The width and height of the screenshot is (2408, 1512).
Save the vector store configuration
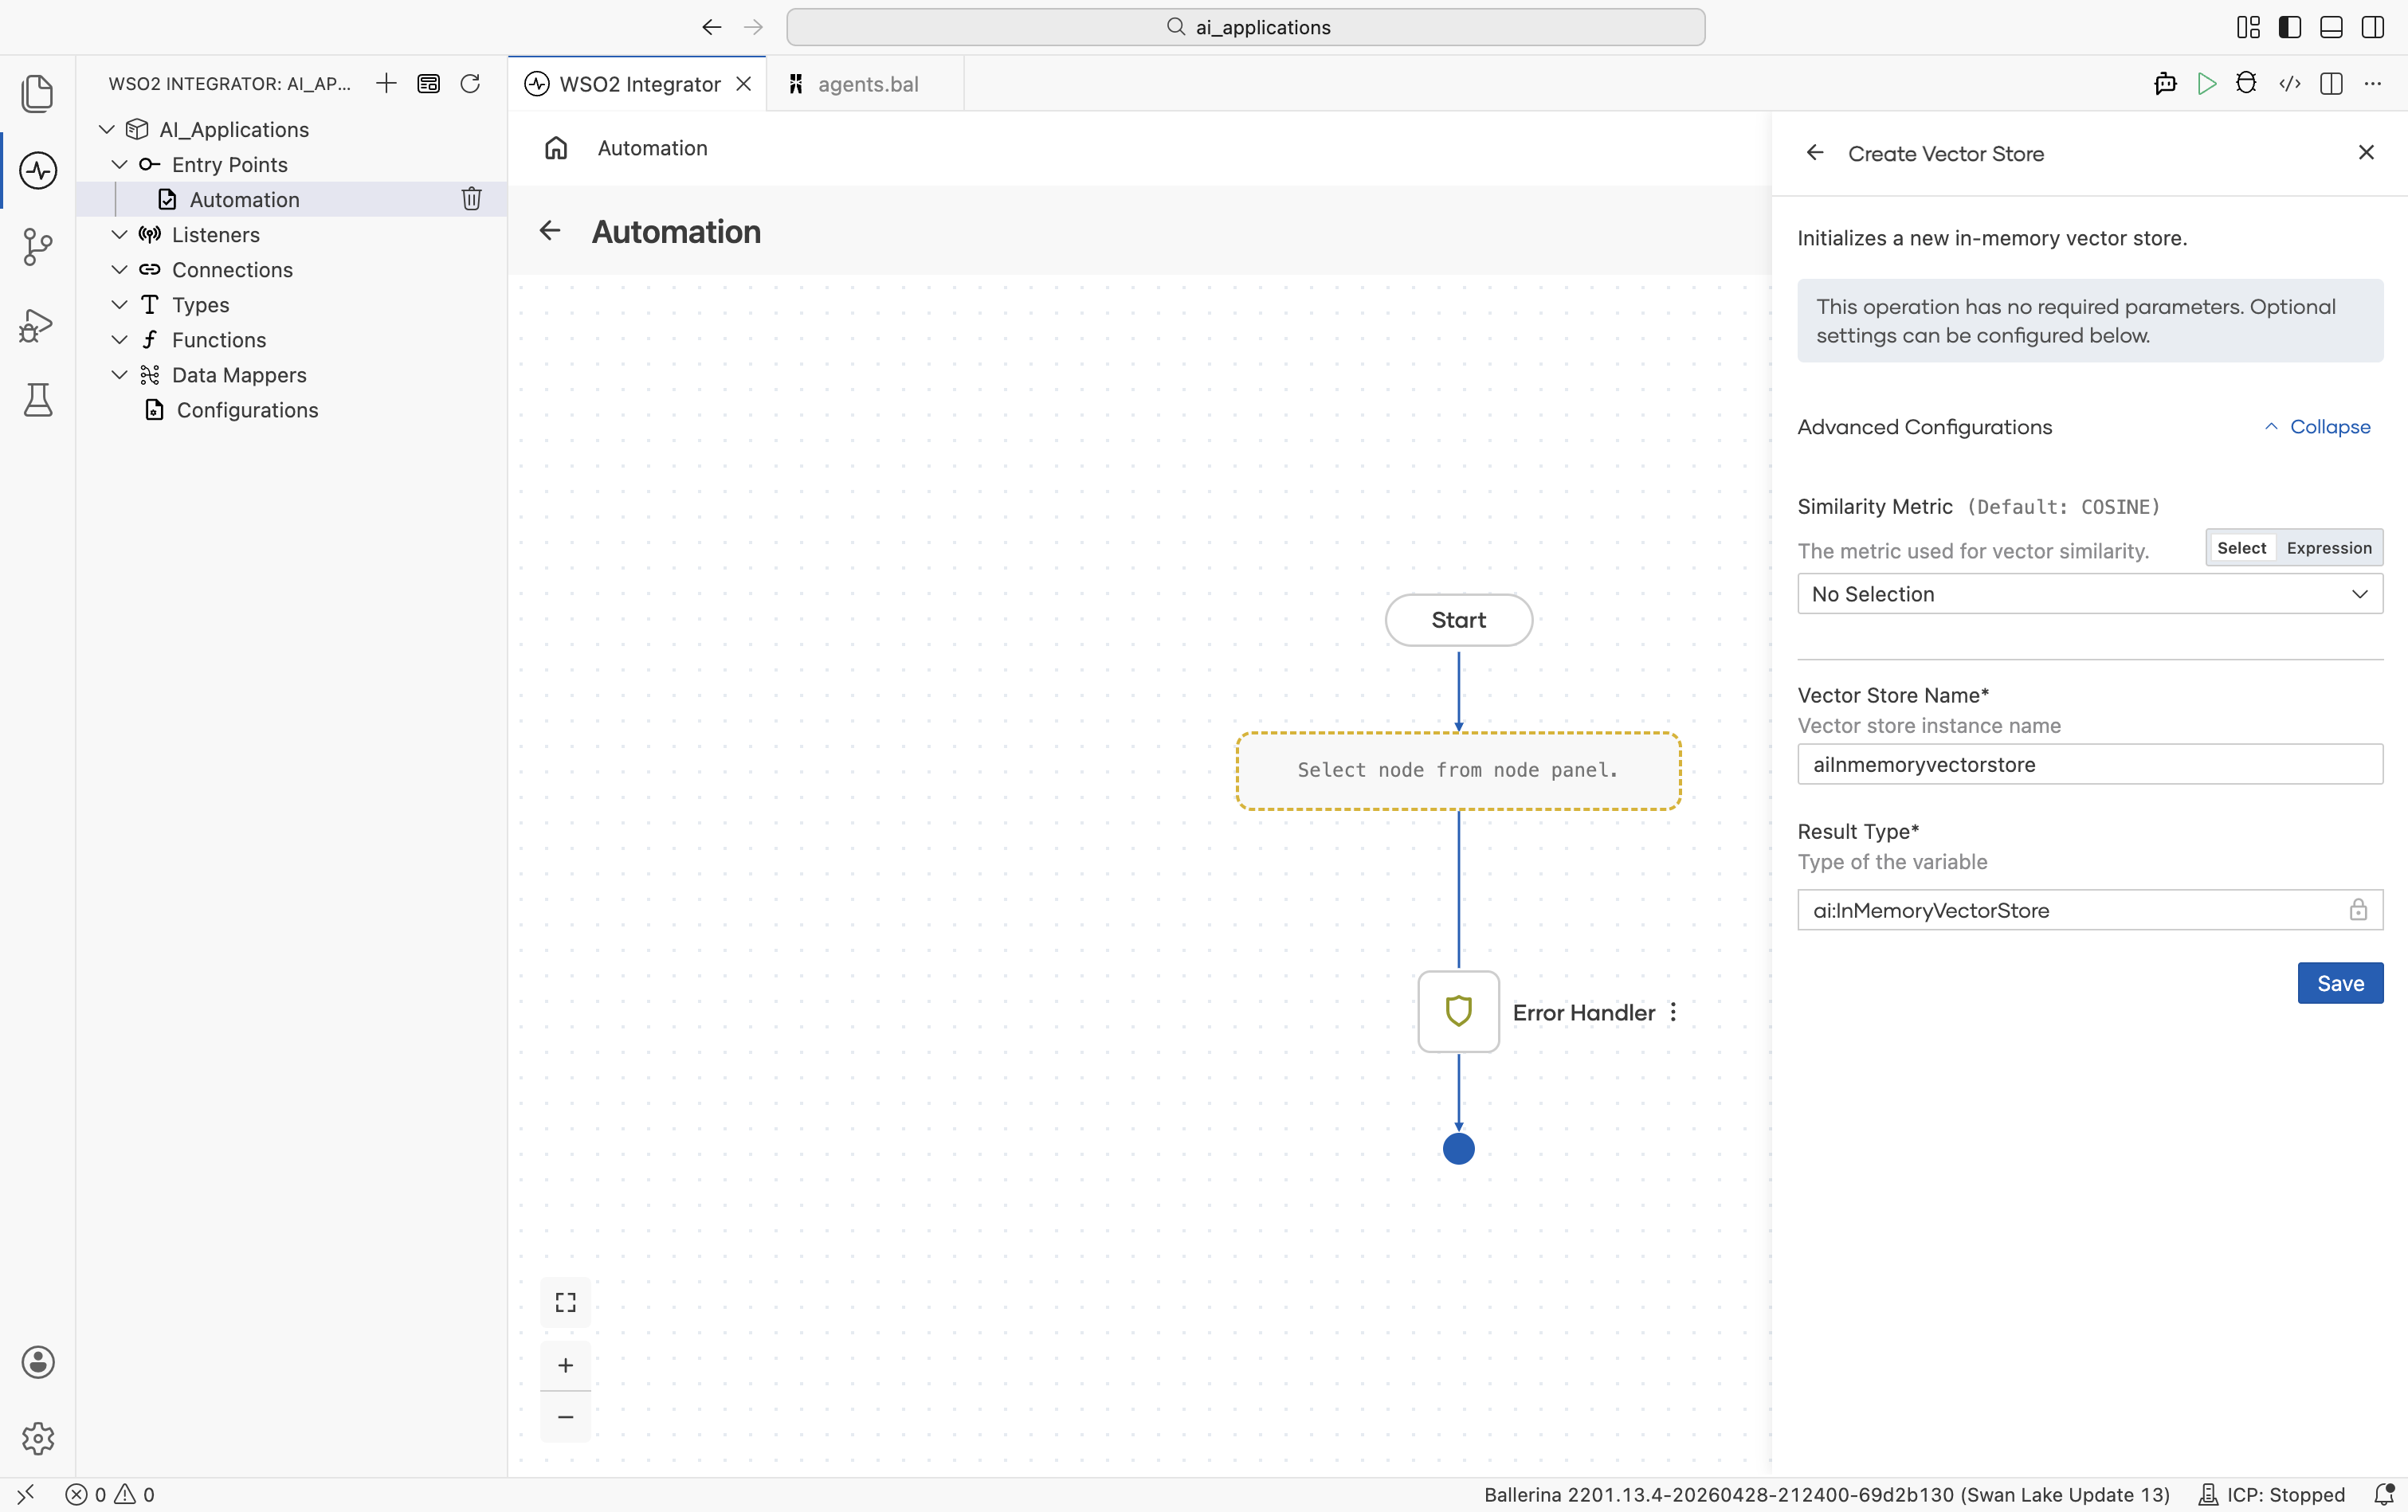2340,983
